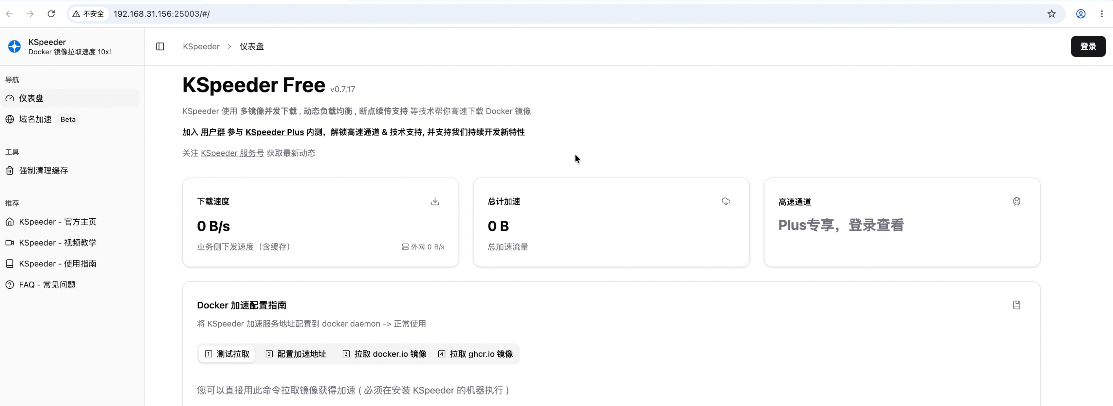This screenshot has height=406, width=1113.
Task: Click the address bar URL
Action: [x=162, y=14]
